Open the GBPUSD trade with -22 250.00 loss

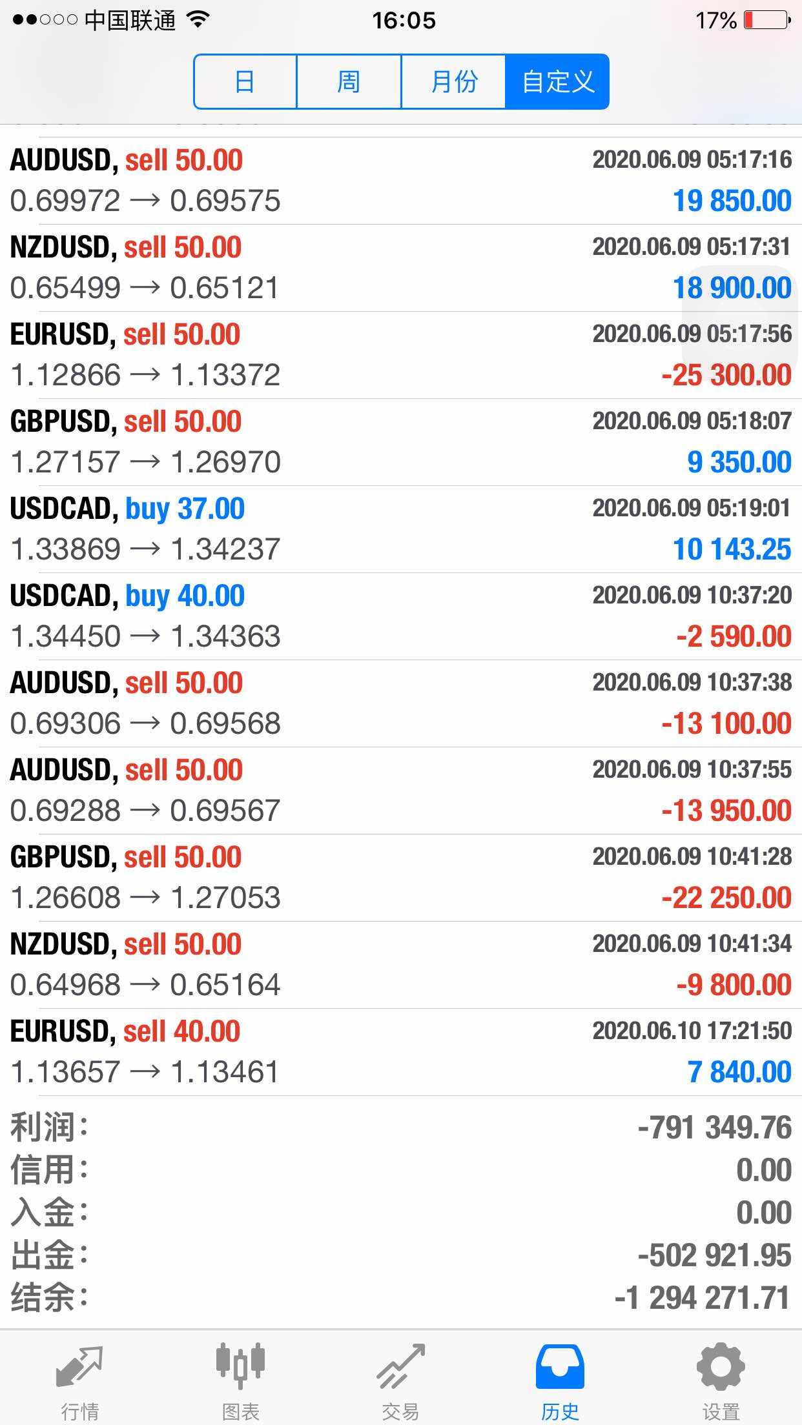(401, 878)
